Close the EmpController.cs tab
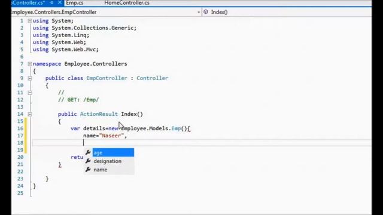Screen dimensions: 383x215 click(60, 2)
